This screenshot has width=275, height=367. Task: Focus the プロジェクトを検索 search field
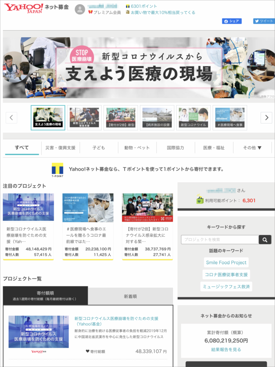(220, 239)
